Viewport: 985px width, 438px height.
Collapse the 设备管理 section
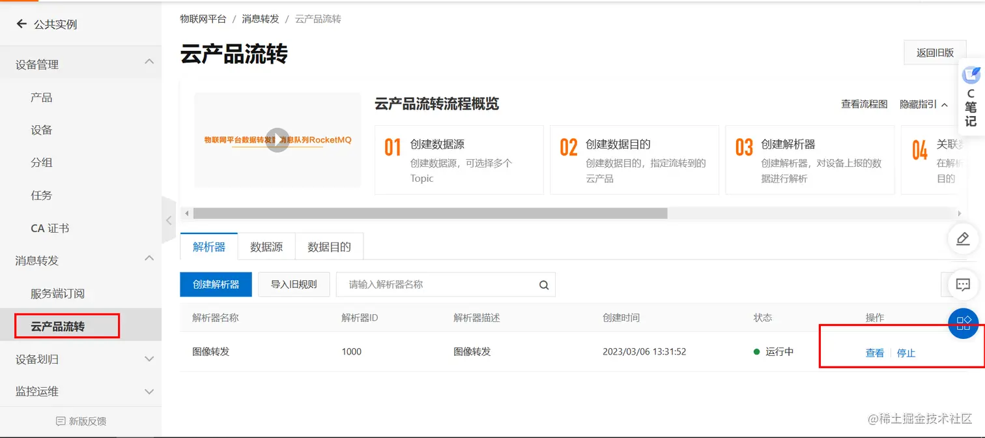[x=149, y=62]
